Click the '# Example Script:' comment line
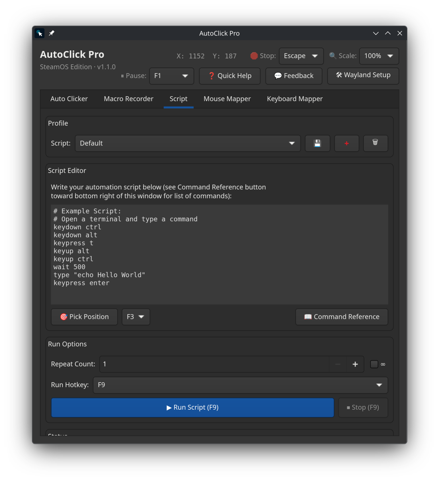 pyautogui.click(x=87, y=211)
